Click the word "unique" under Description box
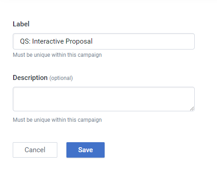 [x=42, y=120]
